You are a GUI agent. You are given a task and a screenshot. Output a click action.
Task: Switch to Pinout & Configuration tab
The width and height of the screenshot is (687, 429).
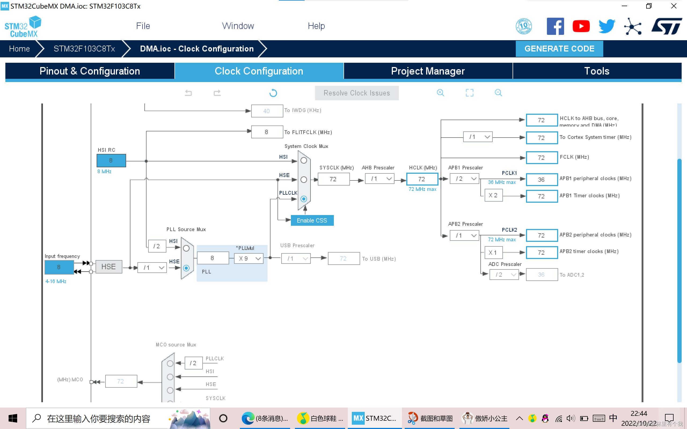point(90,71)
